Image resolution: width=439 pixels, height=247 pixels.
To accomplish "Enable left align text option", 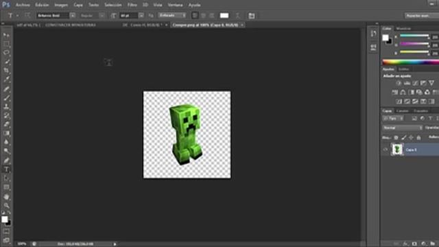I will [x=195, y=15].
